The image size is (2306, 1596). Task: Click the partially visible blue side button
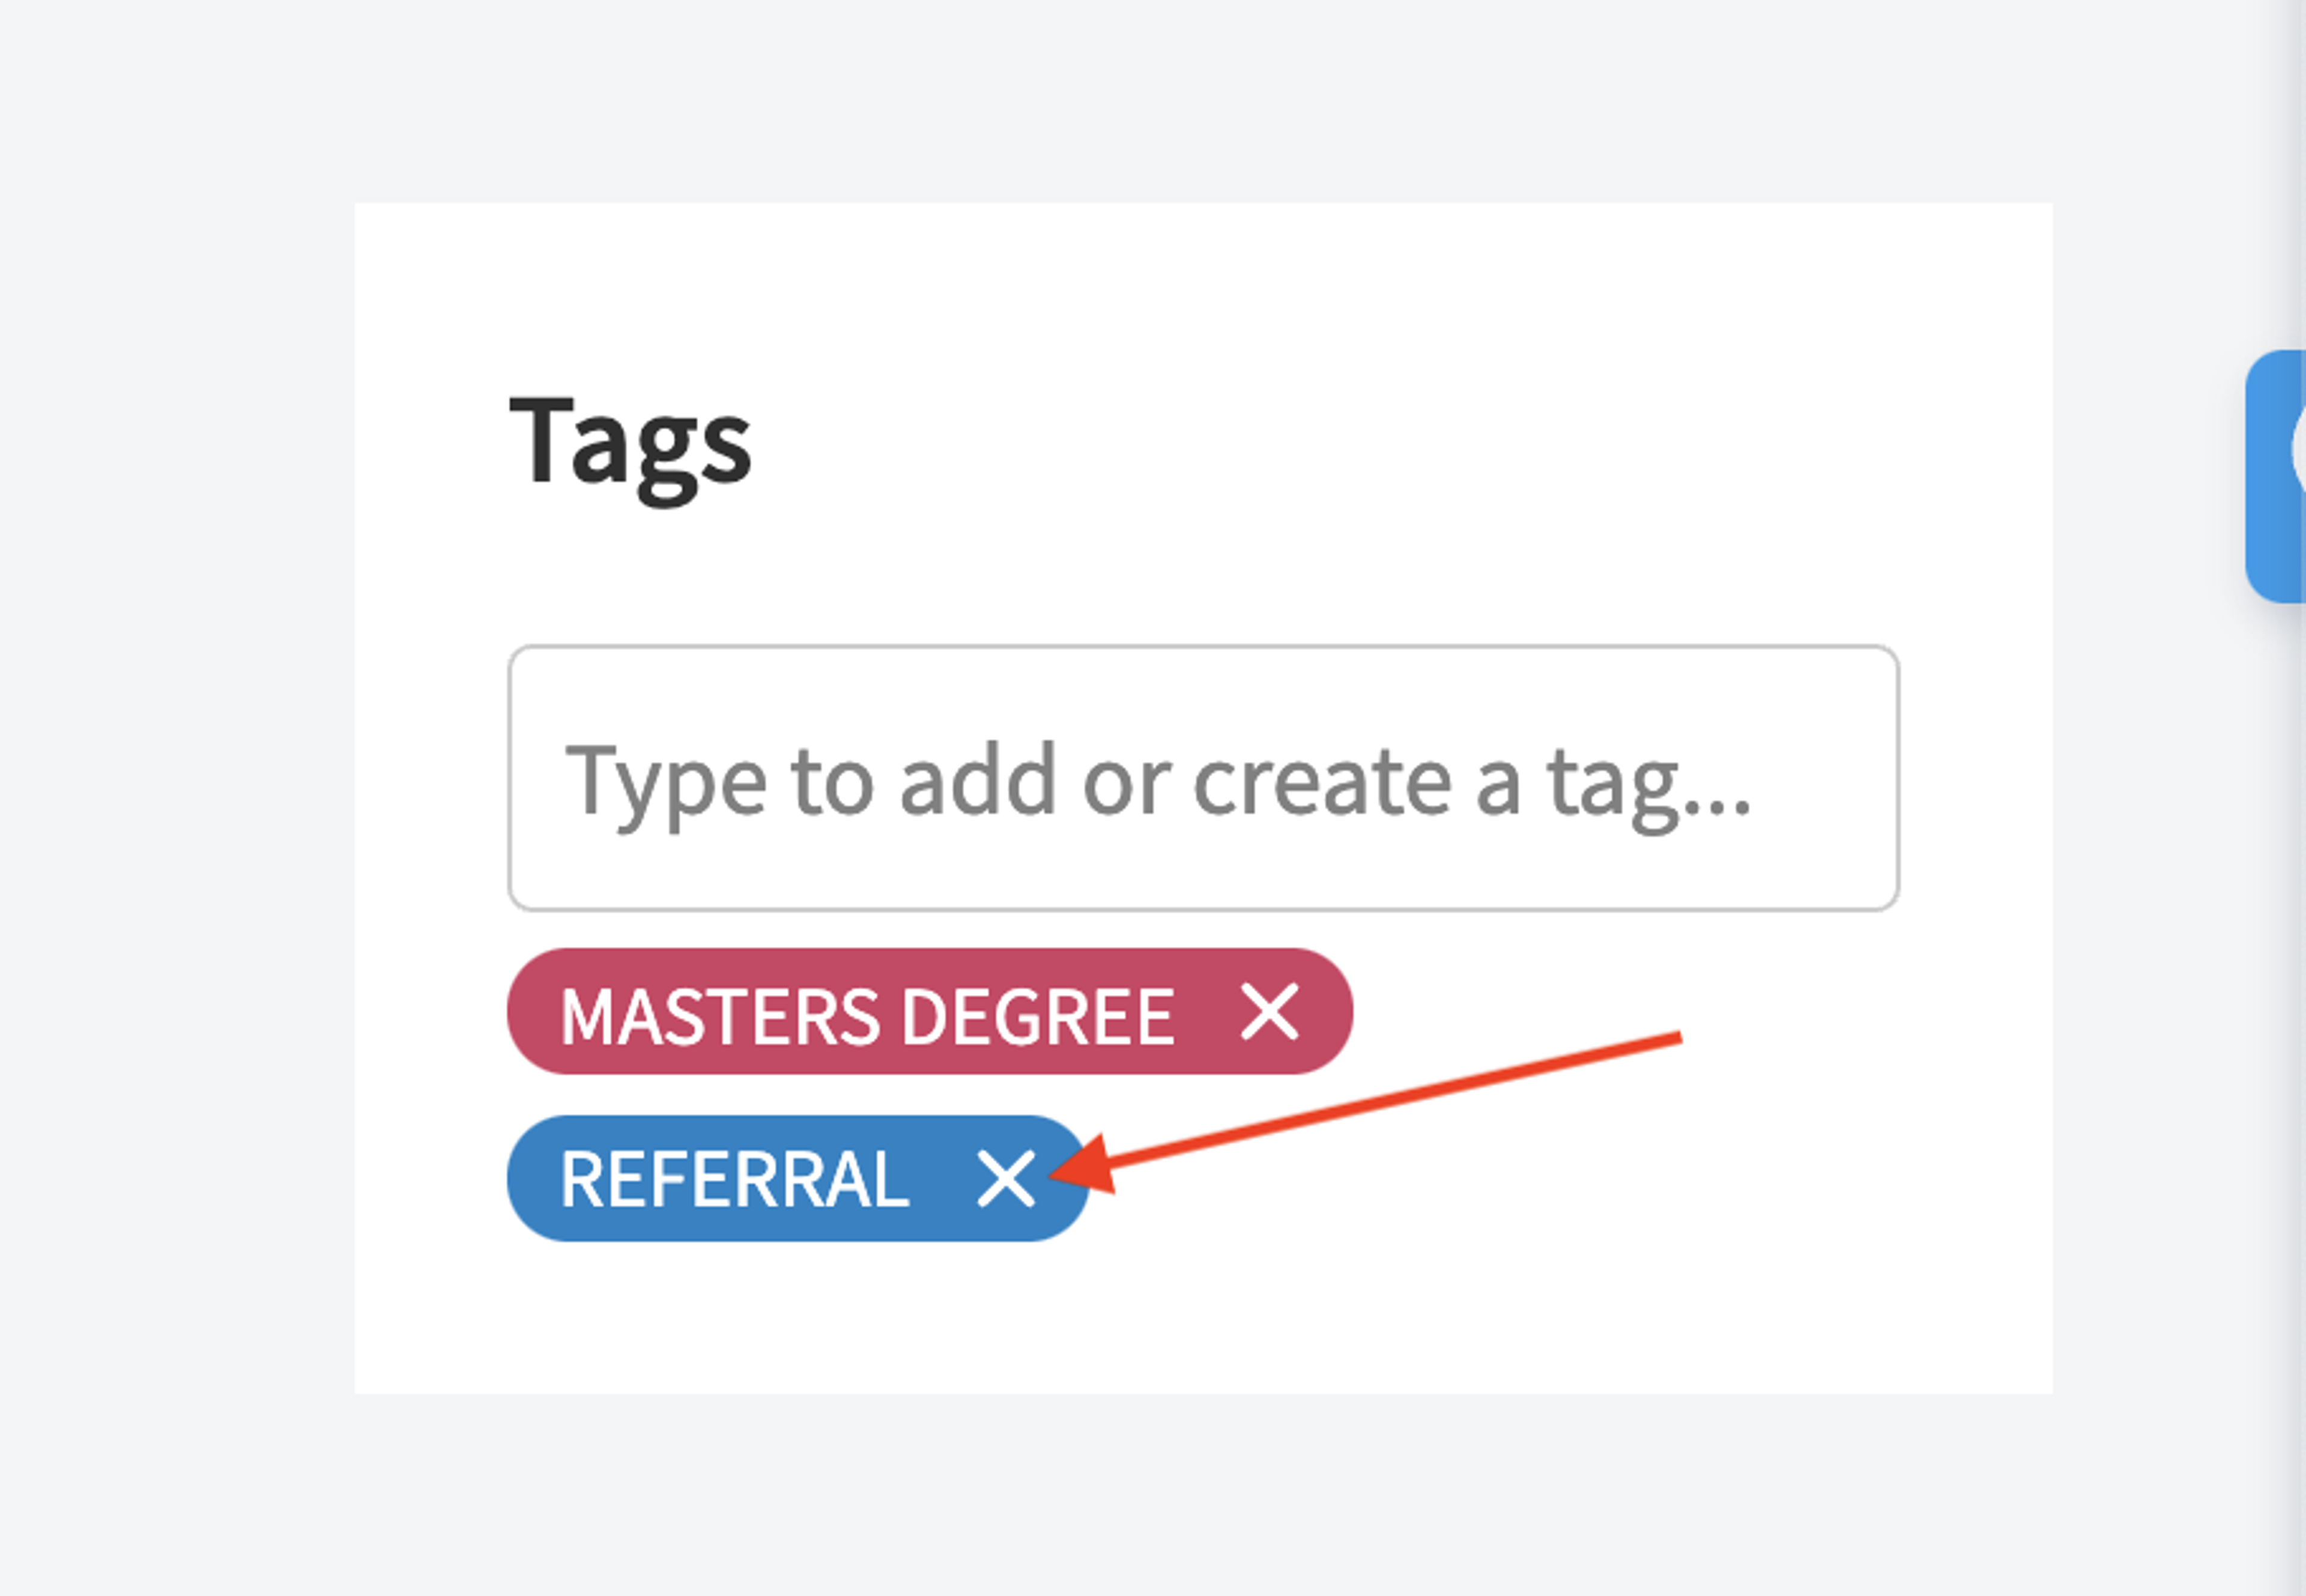2276,476
